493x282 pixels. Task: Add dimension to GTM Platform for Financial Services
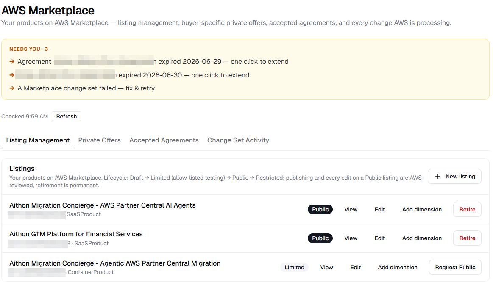[422, 238]
